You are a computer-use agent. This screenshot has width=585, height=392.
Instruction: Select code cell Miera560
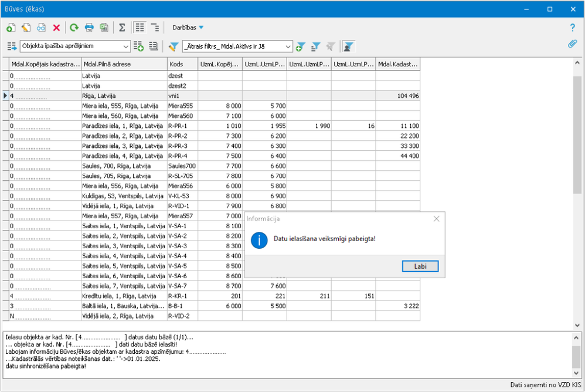point(182,116)
